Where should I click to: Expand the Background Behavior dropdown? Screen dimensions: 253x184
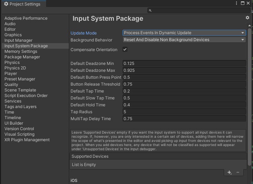(x=184, y=40)
